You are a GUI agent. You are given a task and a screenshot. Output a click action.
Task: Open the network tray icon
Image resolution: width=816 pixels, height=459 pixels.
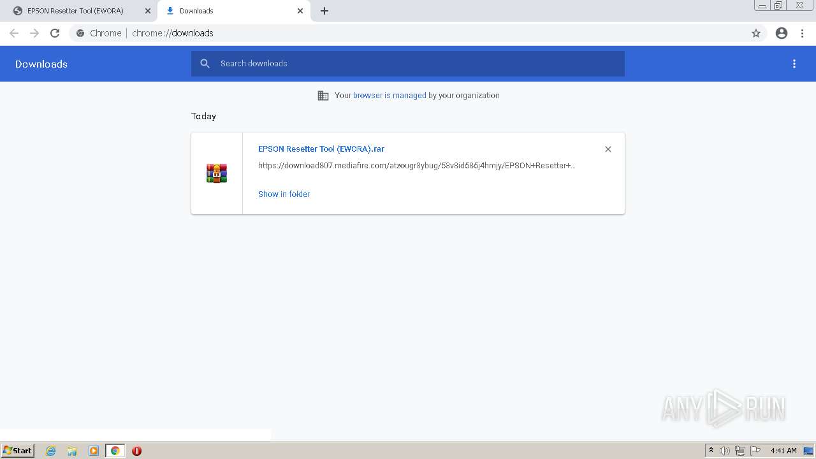[740, 451]
